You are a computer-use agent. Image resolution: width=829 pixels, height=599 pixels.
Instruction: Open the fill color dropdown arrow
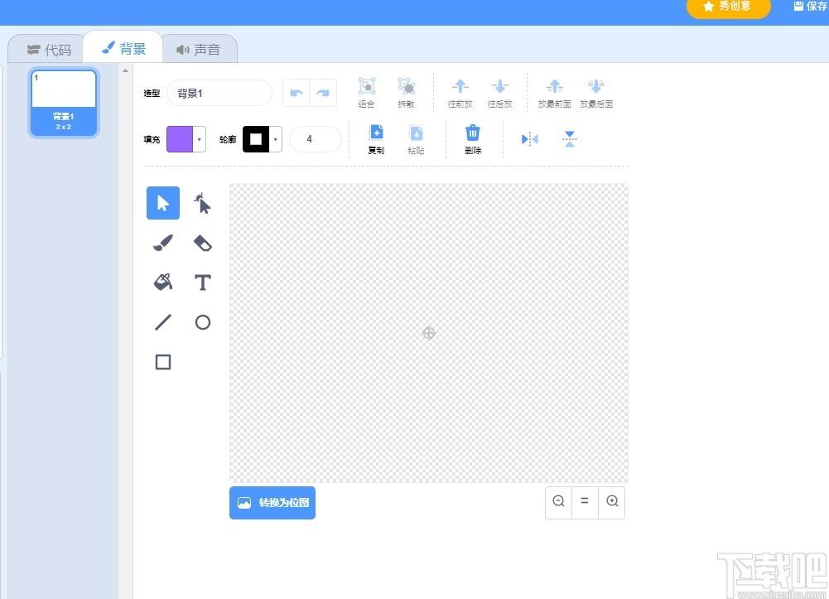click(x=200, y=139)
